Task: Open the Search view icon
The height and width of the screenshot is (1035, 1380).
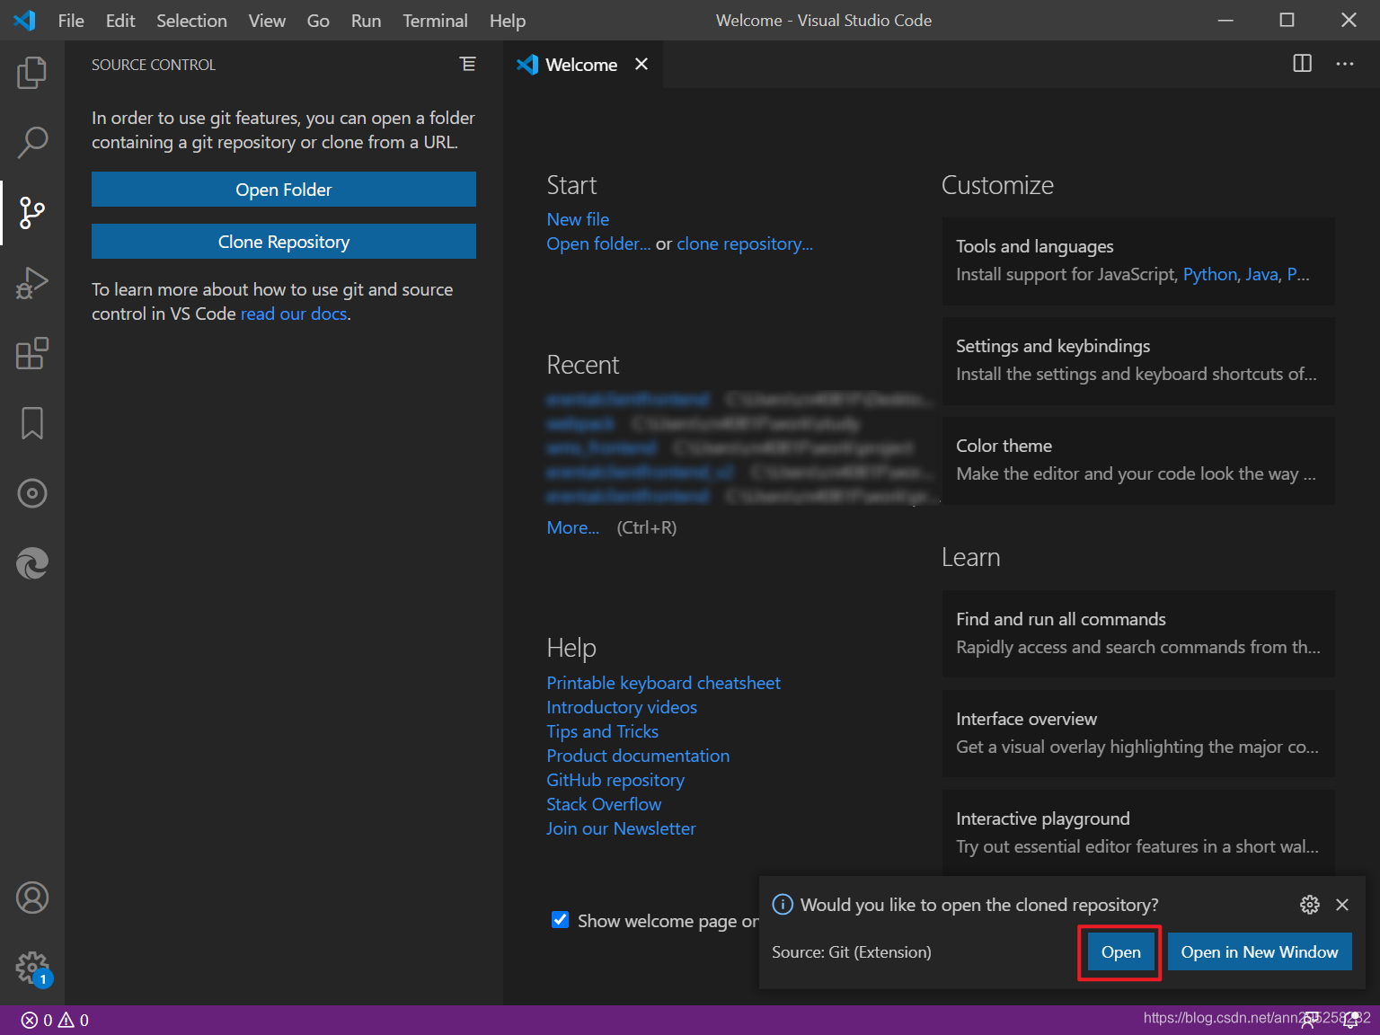Action: tap(32, 142)
